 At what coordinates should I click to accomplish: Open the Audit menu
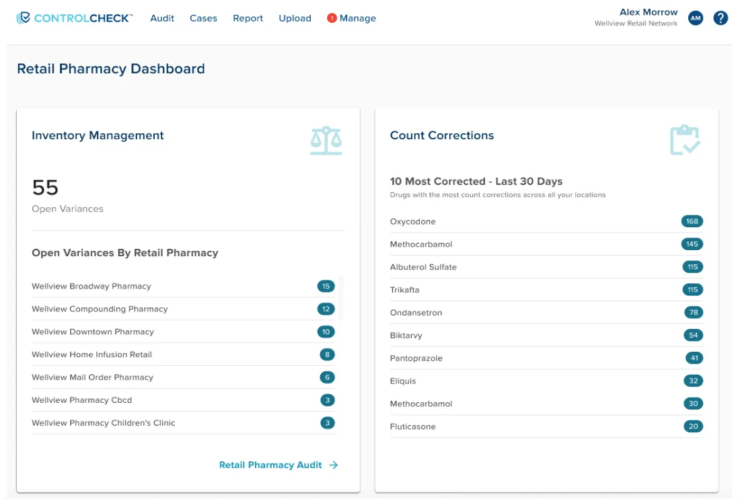[162, 18]
